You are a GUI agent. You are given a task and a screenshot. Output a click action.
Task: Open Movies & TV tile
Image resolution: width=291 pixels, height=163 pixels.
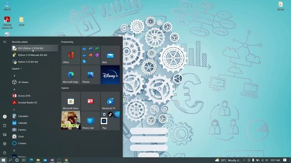(x=110, y=101)
